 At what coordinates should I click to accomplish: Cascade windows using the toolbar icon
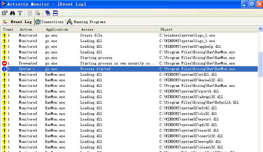pyautogui.click(x=48, y=13)
